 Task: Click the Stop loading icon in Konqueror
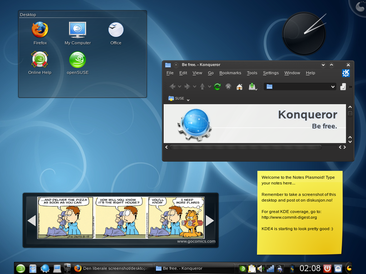(228, 87)
